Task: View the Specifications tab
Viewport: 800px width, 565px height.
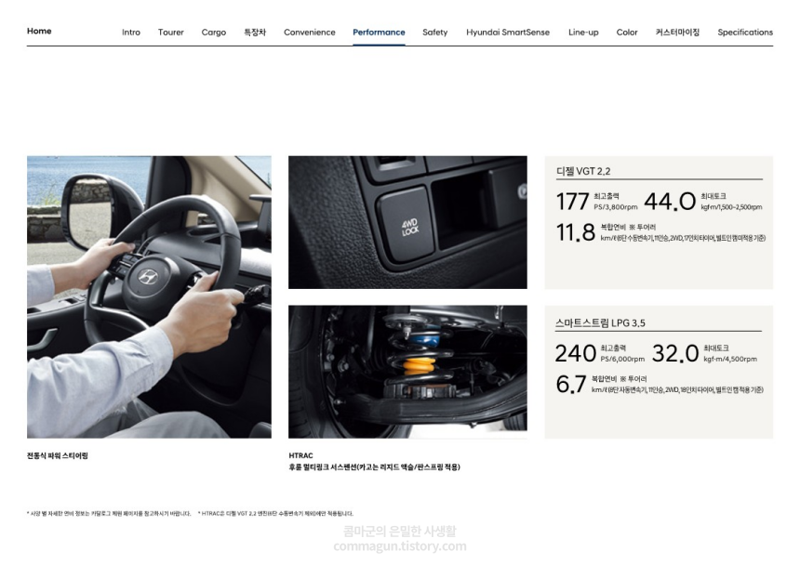Action: coord(745,33)
